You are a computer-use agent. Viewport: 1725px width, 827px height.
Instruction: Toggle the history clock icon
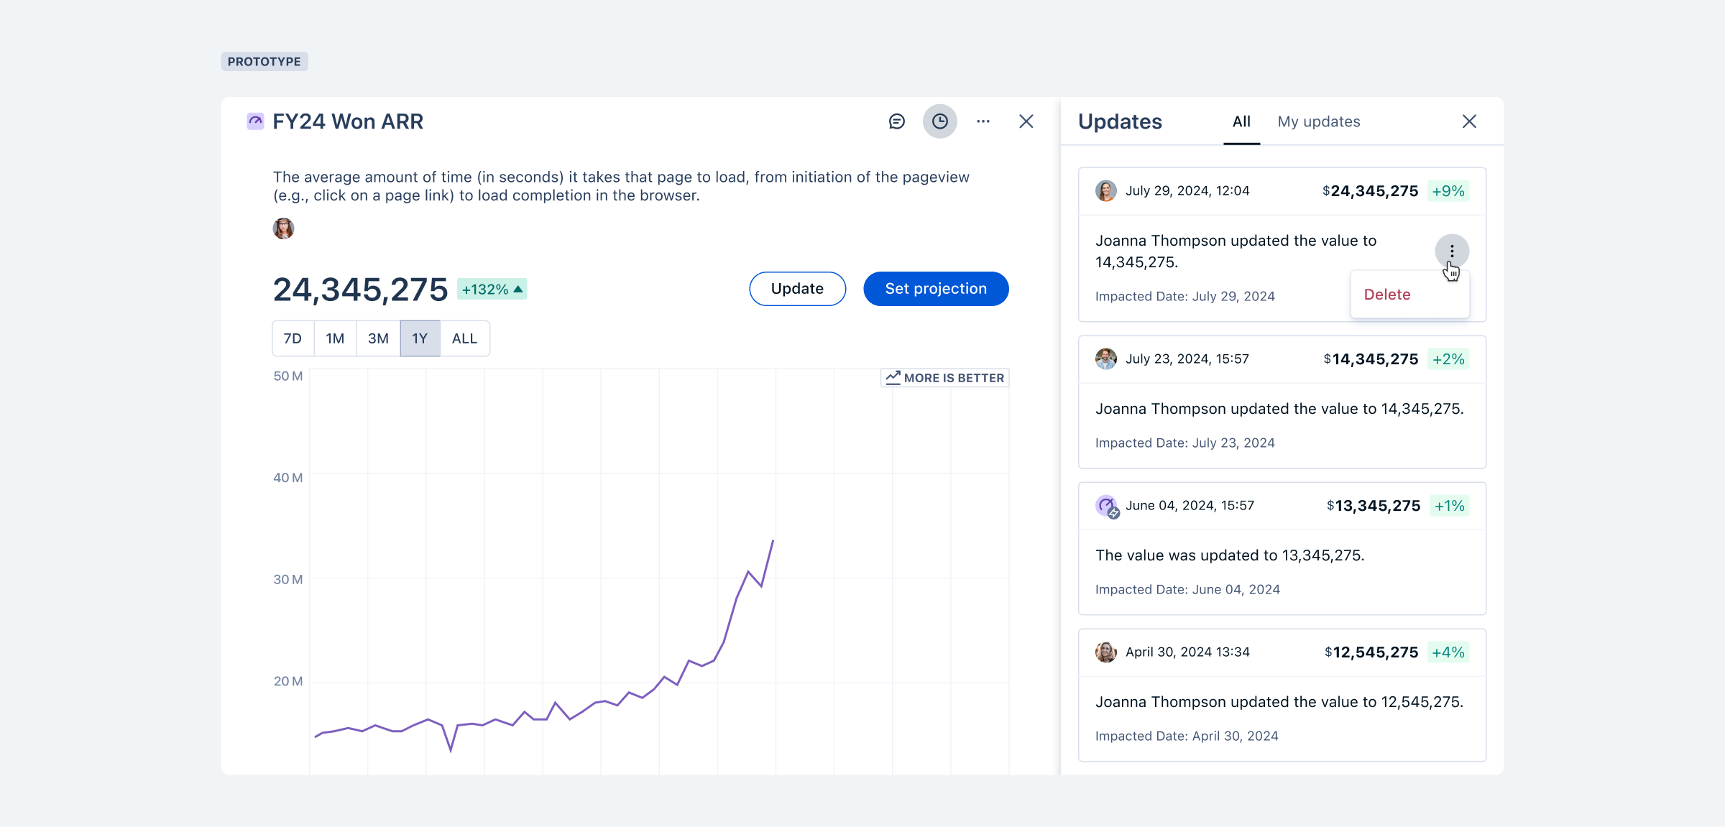(x=939, y=121)
